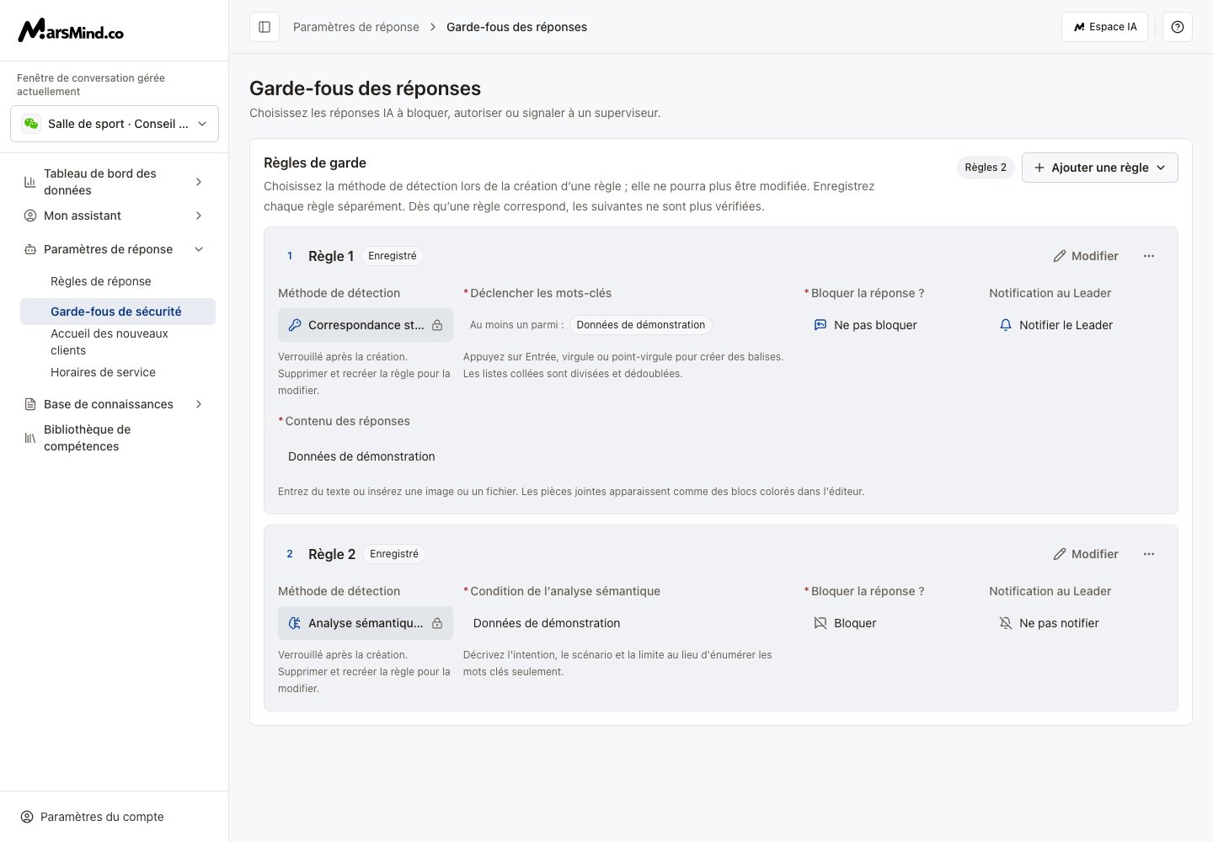Open the help question mark icon

pyautogui.click(x=1178, y=27)
